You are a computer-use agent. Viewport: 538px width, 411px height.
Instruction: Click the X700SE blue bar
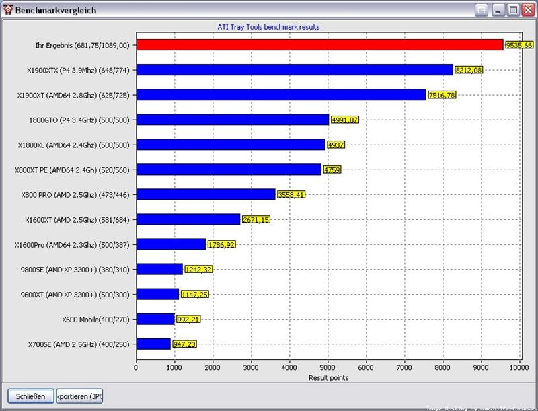(x=154, y=344)
